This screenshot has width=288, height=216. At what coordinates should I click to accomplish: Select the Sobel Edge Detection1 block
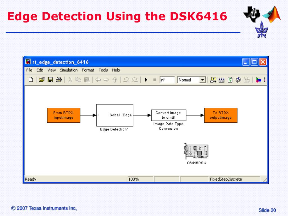pos(115,115)
